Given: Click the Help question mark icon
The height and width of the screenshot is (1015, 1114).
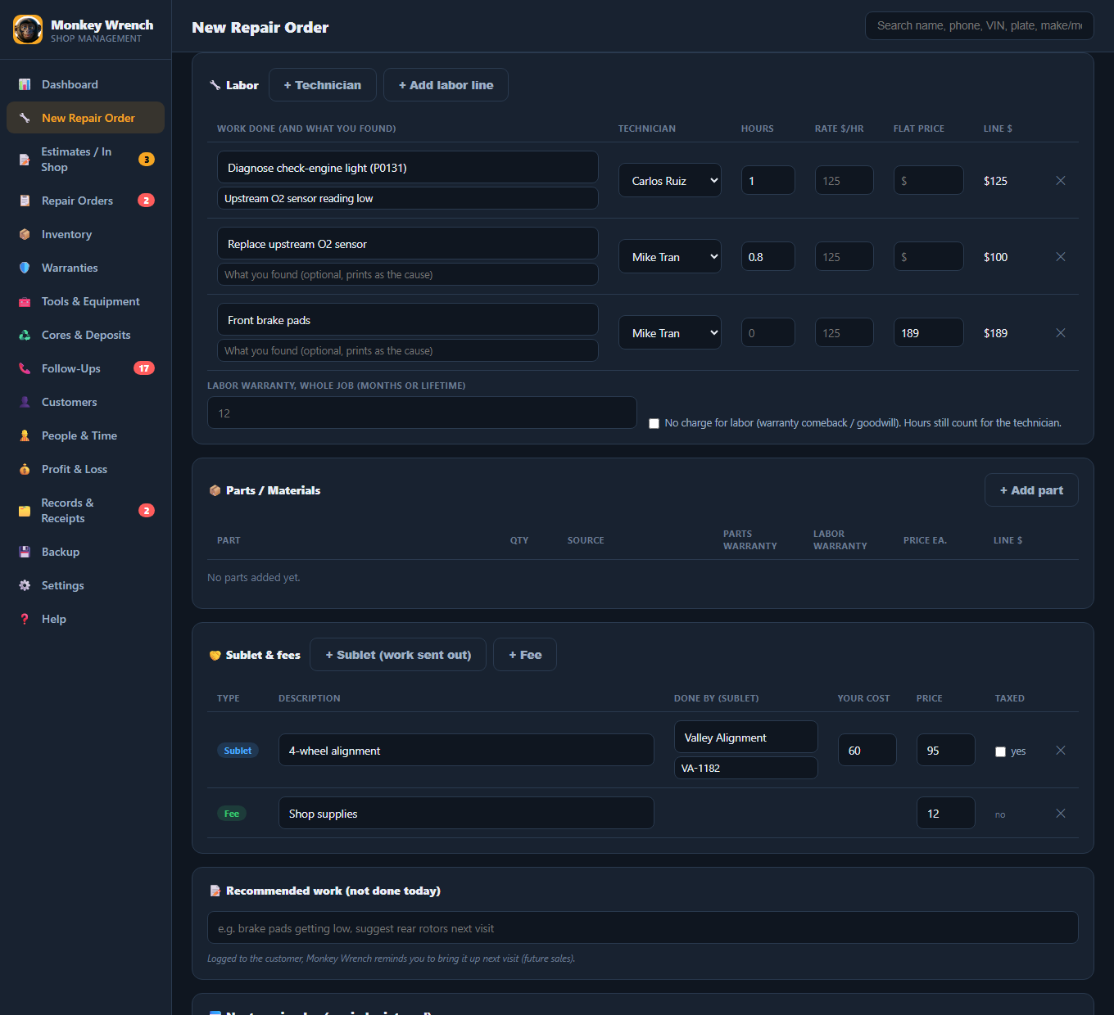Looking at the screenshot, I should pyautogui.click(x=25, y=619).
